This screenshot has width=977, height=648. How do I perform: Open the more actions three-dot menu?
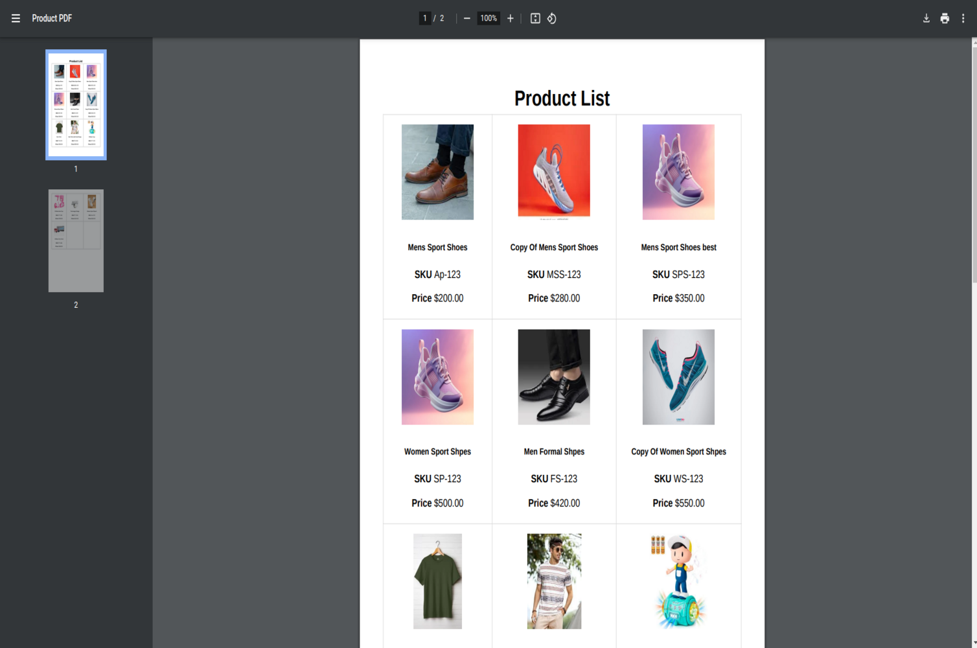(x=963, y=18)
